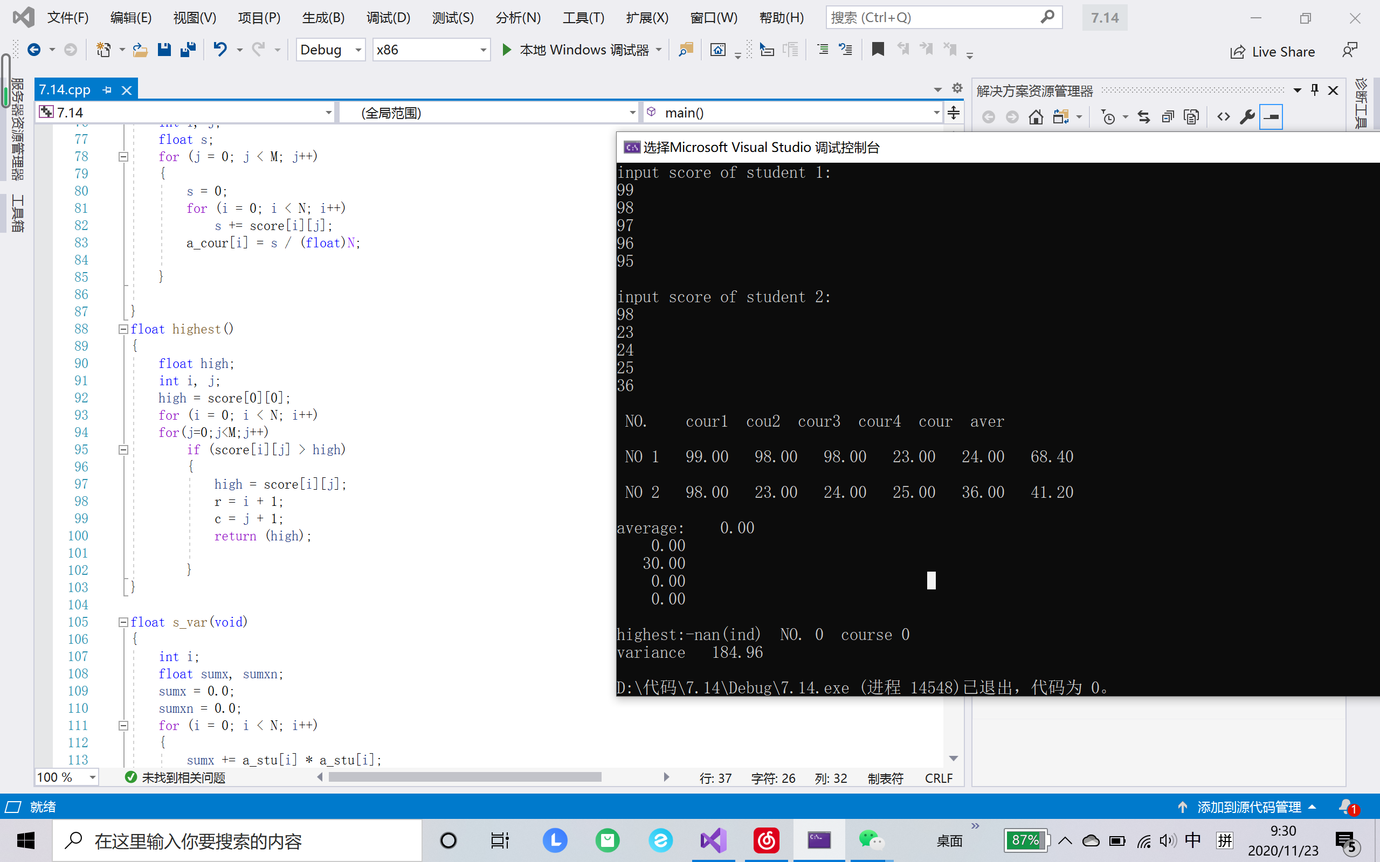
Task: Open the 诊断工具 side tab
Action: pos(1362,104)
